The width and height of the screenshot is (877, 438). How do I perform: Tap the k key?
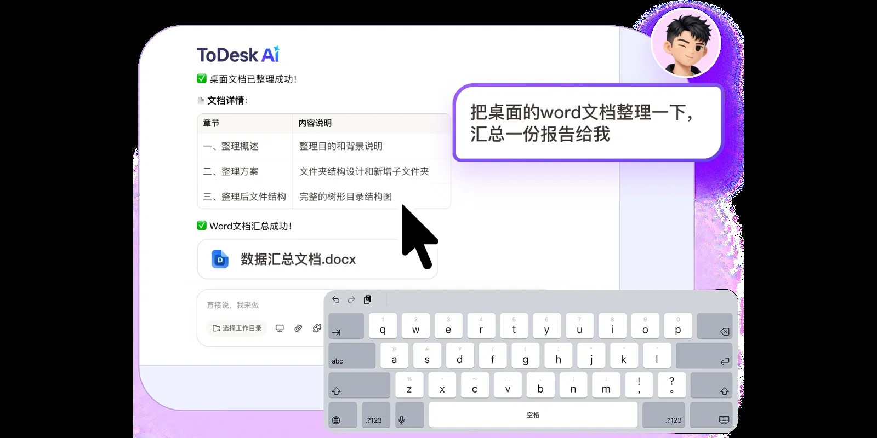624,356
